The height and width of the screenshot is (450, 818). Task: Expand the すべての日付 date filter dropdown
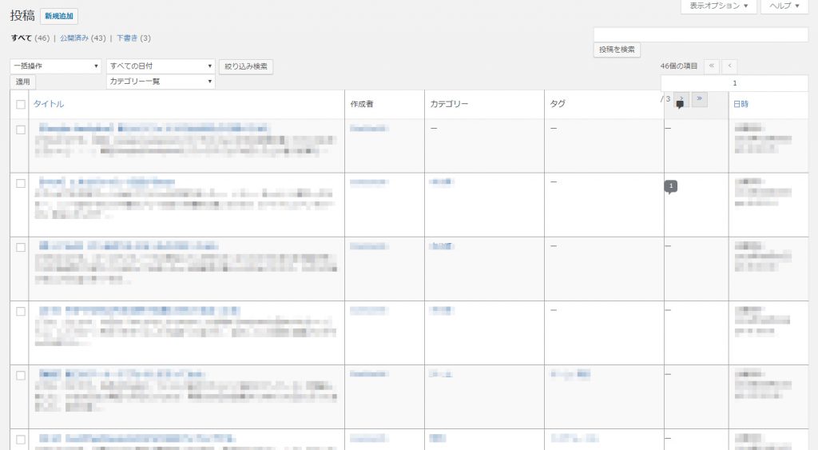[161, 66]
